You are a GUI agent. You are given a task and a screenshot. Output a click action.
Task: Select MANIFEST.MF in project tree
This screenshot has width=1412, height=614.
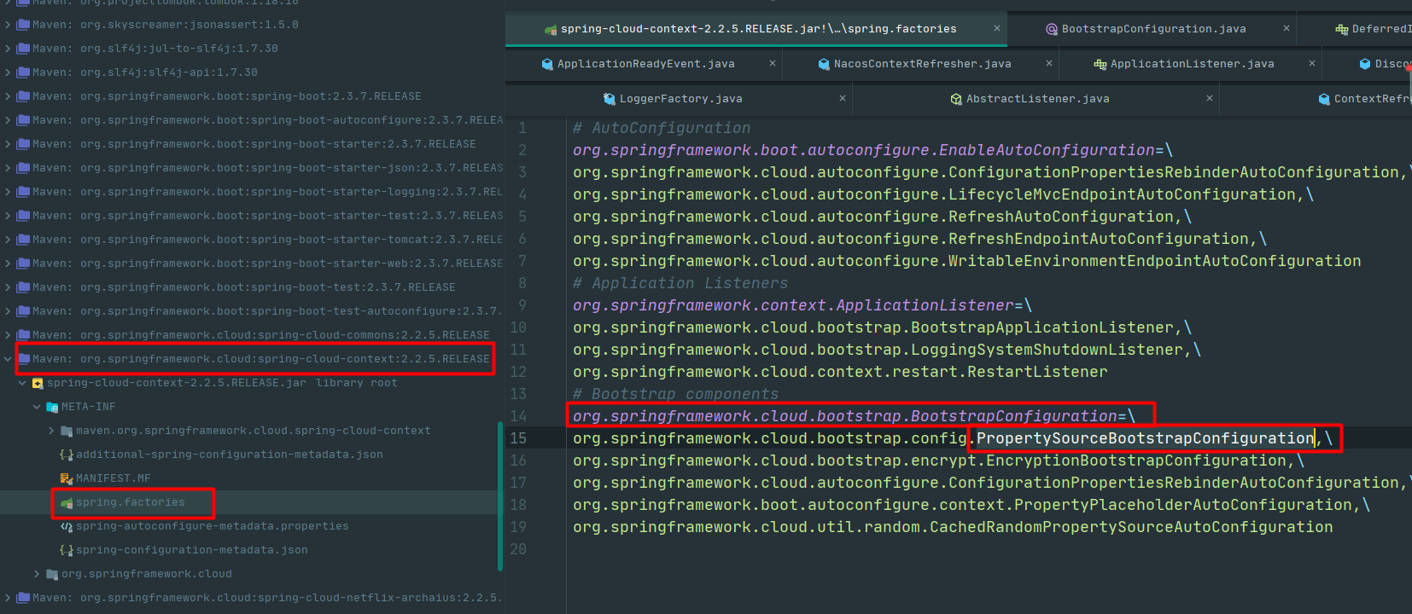(x=113, y=478)
